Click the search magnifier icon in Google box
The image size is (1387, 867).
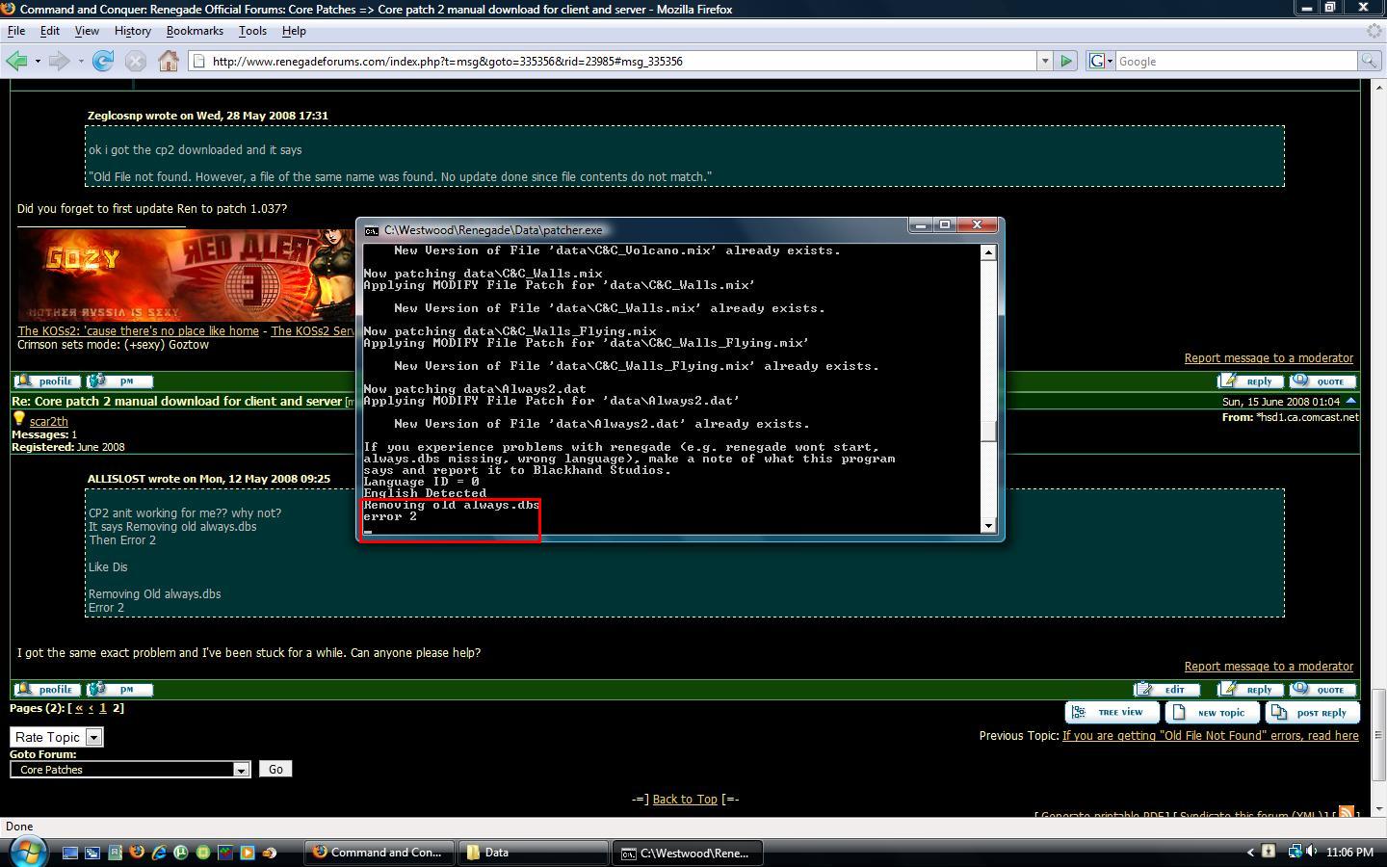tap(1368, 61)
